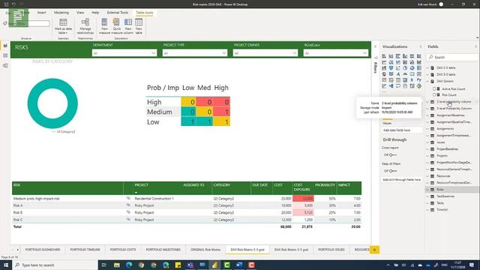This screenshot has height=270, width=480.
Task: Open the Help ribbon tab
Action: pos(95,13)
